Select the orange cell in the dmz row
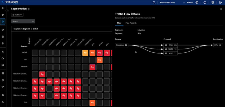Viewport: 225px width, 107px height. coord(100,60)
